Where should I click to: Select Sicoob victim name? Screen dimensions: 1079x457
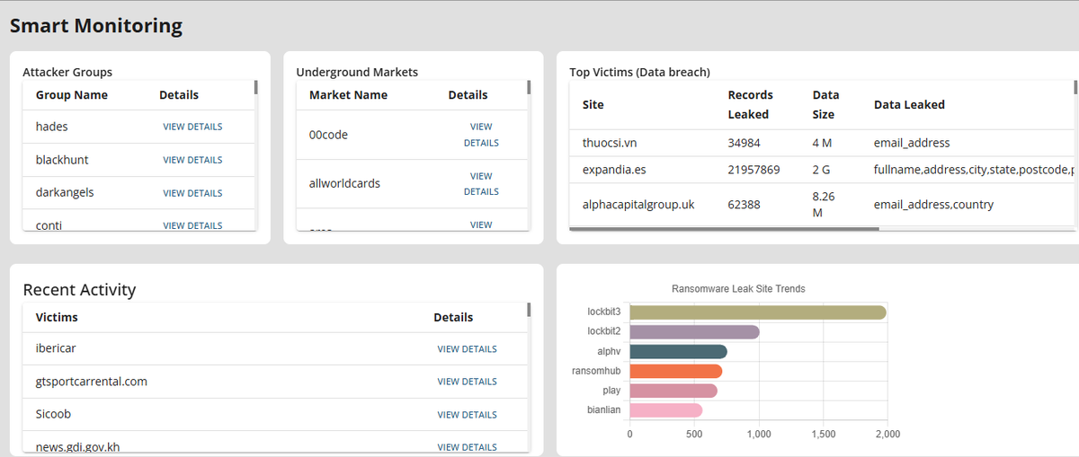pos(53,415)
